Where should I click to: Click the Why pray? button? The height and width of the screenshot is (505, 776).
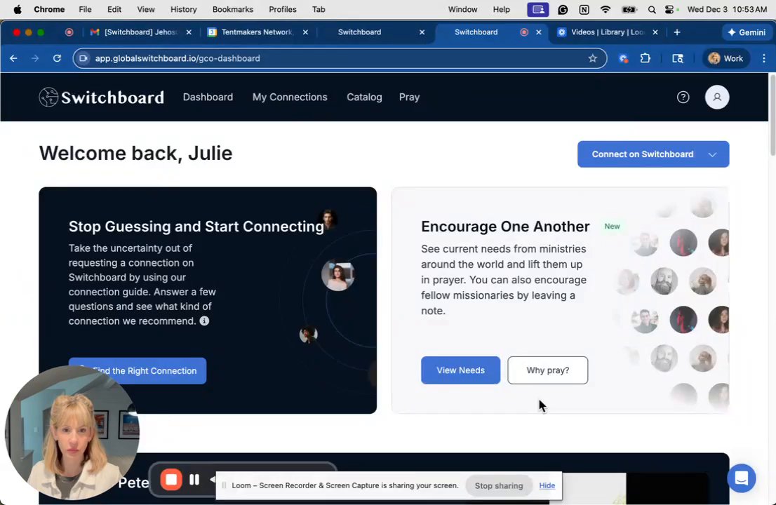coord(547,370)
